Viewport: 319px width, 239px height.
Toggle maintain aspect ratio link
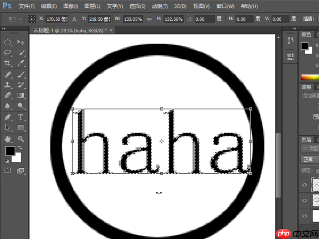click(149, 19)
